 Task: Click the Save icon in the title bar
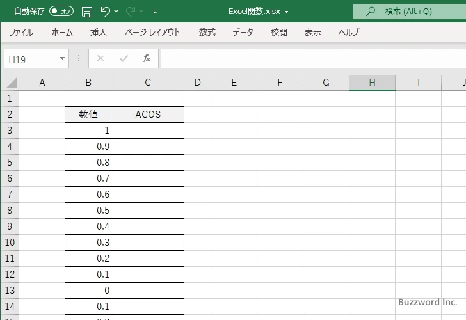click(x=87, y=12)
